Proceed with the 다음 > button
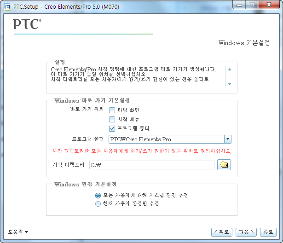This screenshot has width=283, height=243. (246, 232)
